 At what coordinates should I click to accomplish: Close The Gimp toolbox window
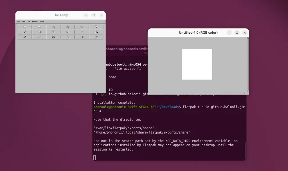point(102,15)
